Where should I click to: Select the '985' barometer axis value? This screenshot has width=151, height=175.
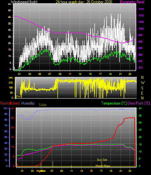click(x=140, y=48)
